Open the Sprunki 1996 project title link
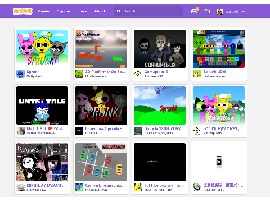Screen dimensions: 270x202 (215, 72)
